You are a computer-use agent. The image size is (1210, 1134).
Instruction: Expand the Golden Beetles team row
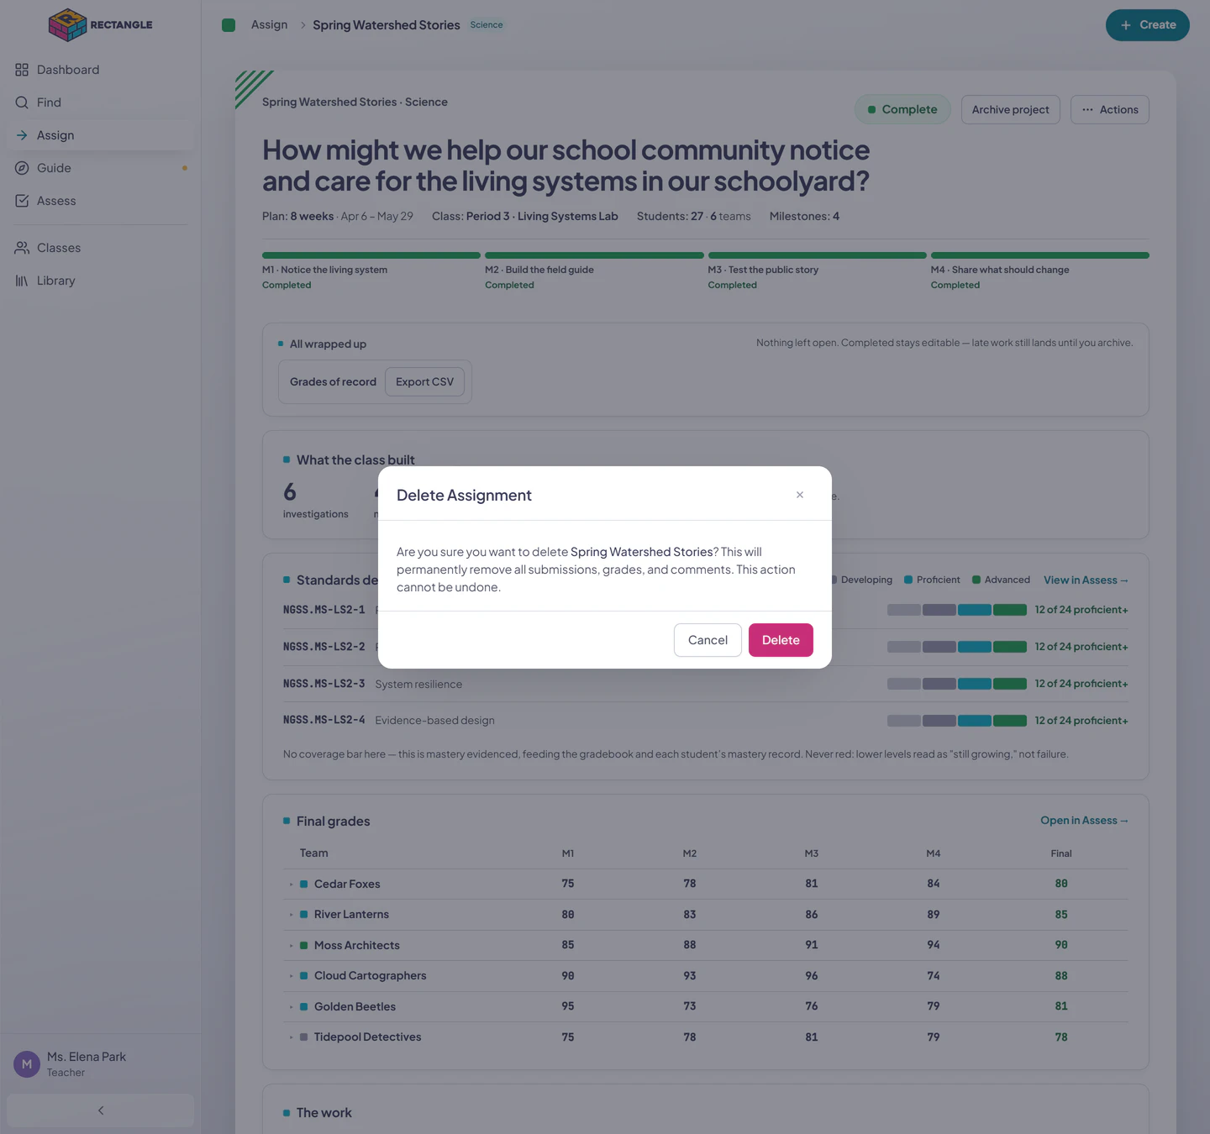(x=292, y=1007)
